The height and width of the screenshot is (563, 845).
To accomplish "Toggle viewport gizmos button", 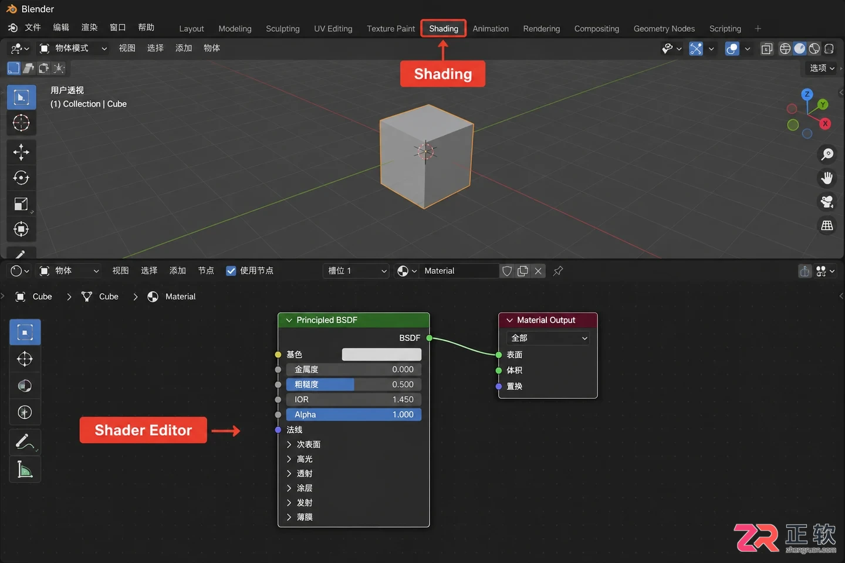I will [x=696, y=49].
